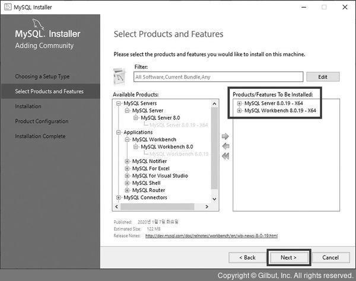Screen dimensions: 356x281
Task: Open the workbench release notes link
Action: 211,235
